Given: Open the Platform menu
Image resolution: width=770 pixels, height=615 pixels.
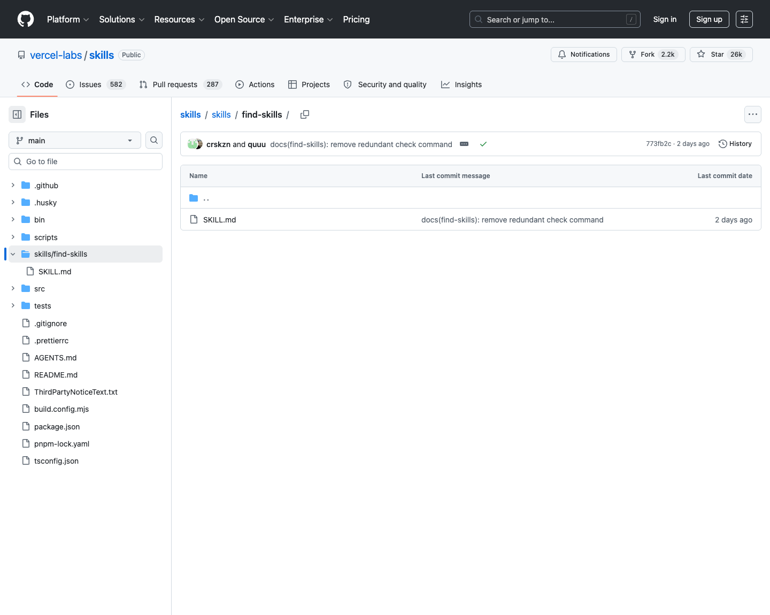Looking at the screenshot, I should point(68,19).
